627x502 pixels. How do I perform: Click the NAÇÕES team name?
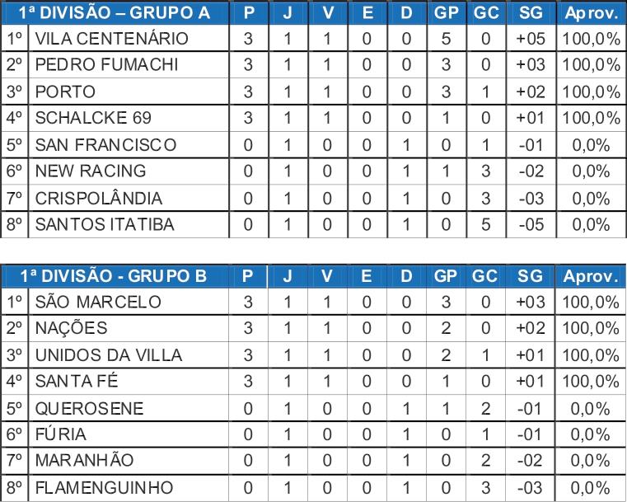(x=71, y=328)
